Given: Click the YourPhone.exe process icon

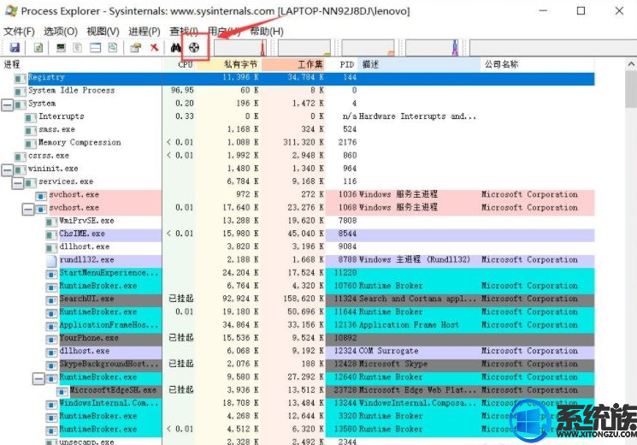Looking at the screenshot, I should pyautogui.click(x=51, y=339).
